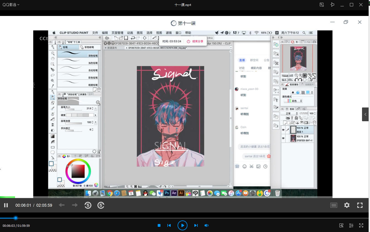Open the playlist icon in the bottom player bar
The image size is (370, 232).
pyautogui.click(x=351, y=225)
